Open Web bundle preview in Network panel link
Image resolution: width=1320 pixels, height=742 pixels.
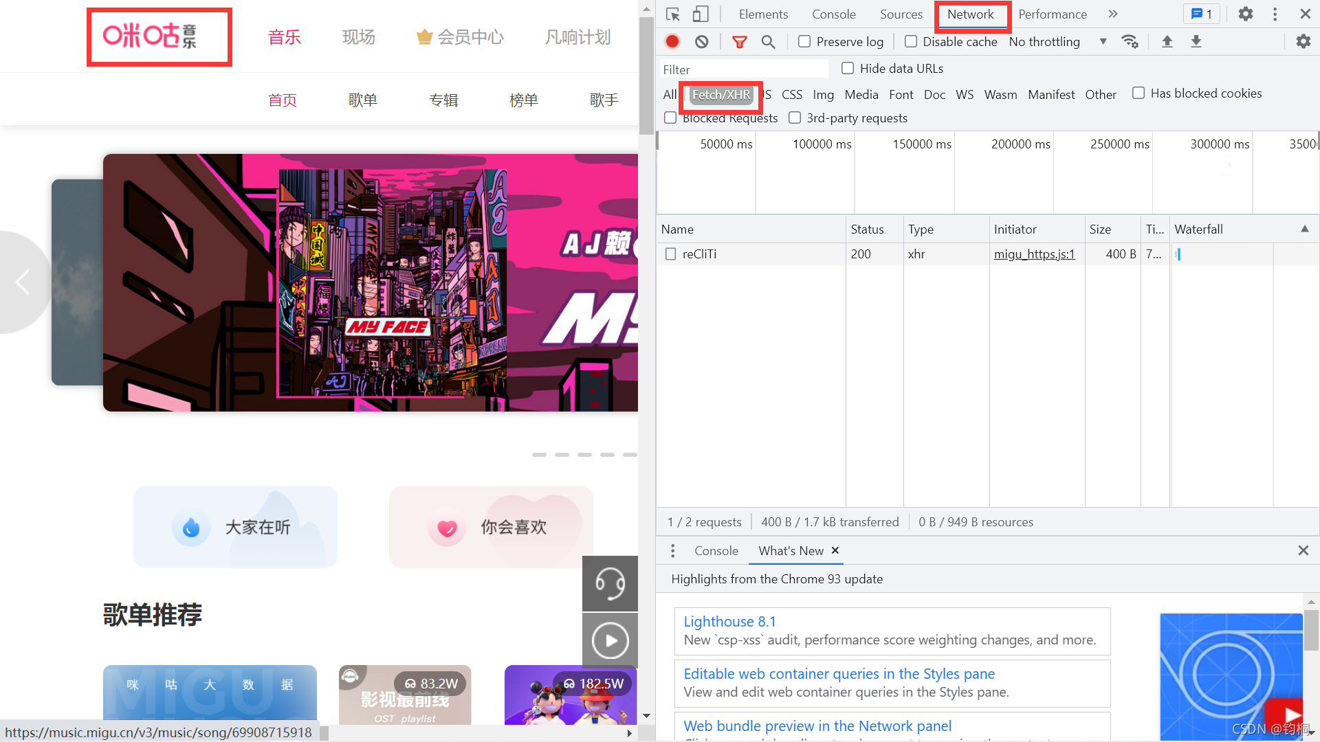817,726
